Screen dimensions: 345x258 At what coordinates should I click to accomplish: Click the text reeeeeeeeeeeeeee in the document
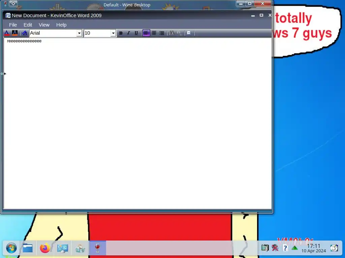(x=24, y=41)
